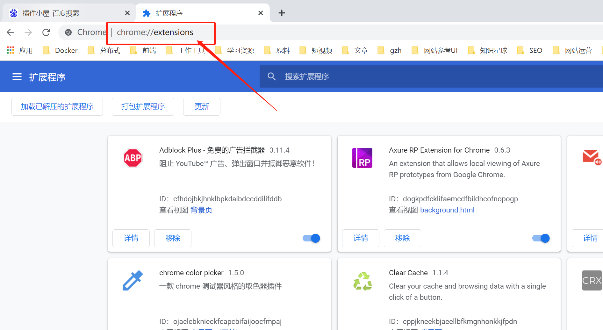Click the Chrome site info icon

[x=68, y=32]
